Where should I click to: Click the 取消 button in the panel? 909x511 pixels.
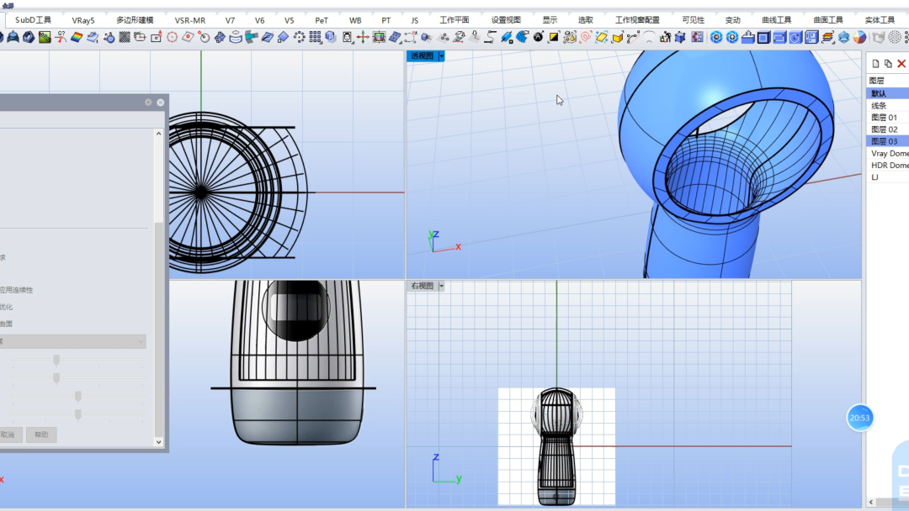click(8, 435)
